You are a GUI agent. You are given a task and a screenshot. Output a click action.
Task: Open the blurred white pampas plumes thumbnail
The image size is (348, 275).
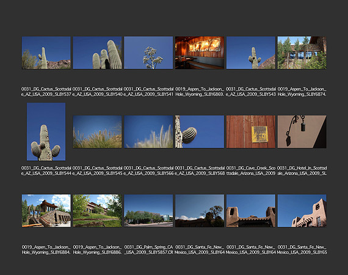(148, 132)
